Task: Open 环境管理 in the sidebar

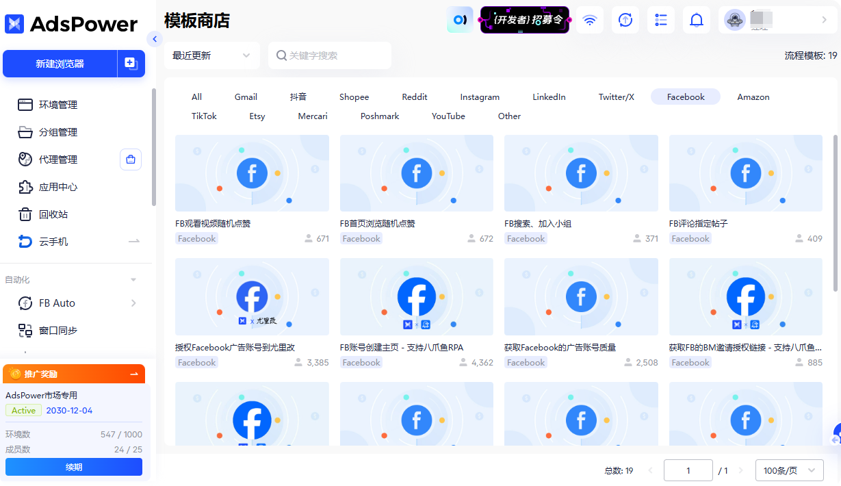Action: click(x=57, y=105)
